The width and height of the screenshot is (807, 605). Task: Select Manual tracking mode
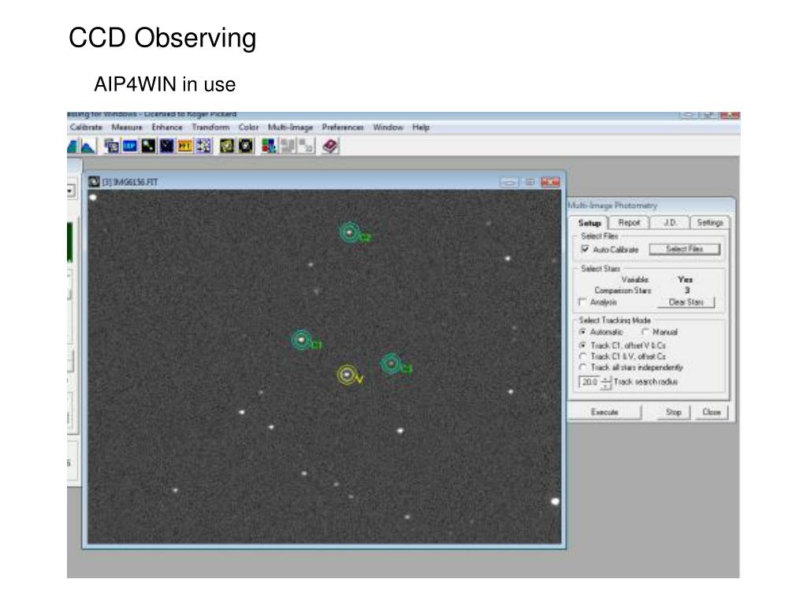(x=645, y=332)
